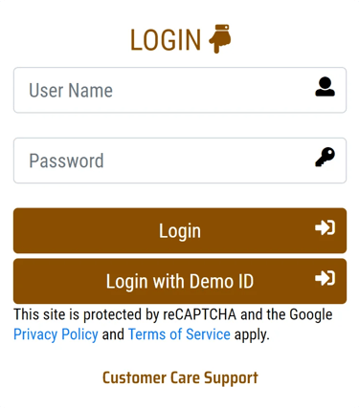
Task: Click the brown Login button
Action: 180,230
